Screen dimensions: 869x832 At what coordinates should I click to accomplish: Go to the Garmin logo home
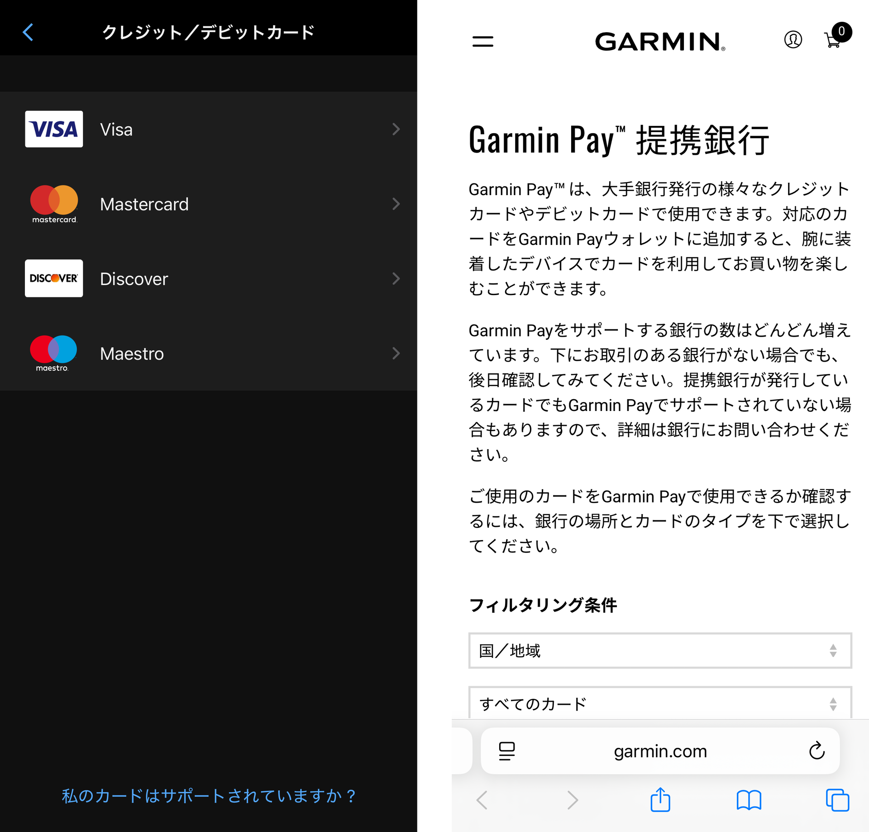[x=660, y=42]
